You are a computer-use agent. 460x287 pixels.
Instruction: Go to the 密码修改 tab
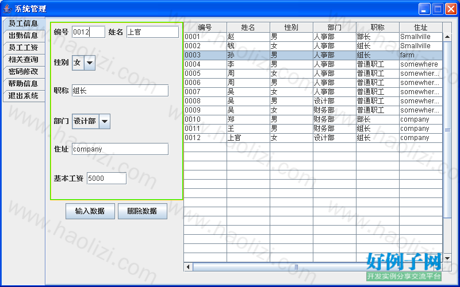coord(24,72)
